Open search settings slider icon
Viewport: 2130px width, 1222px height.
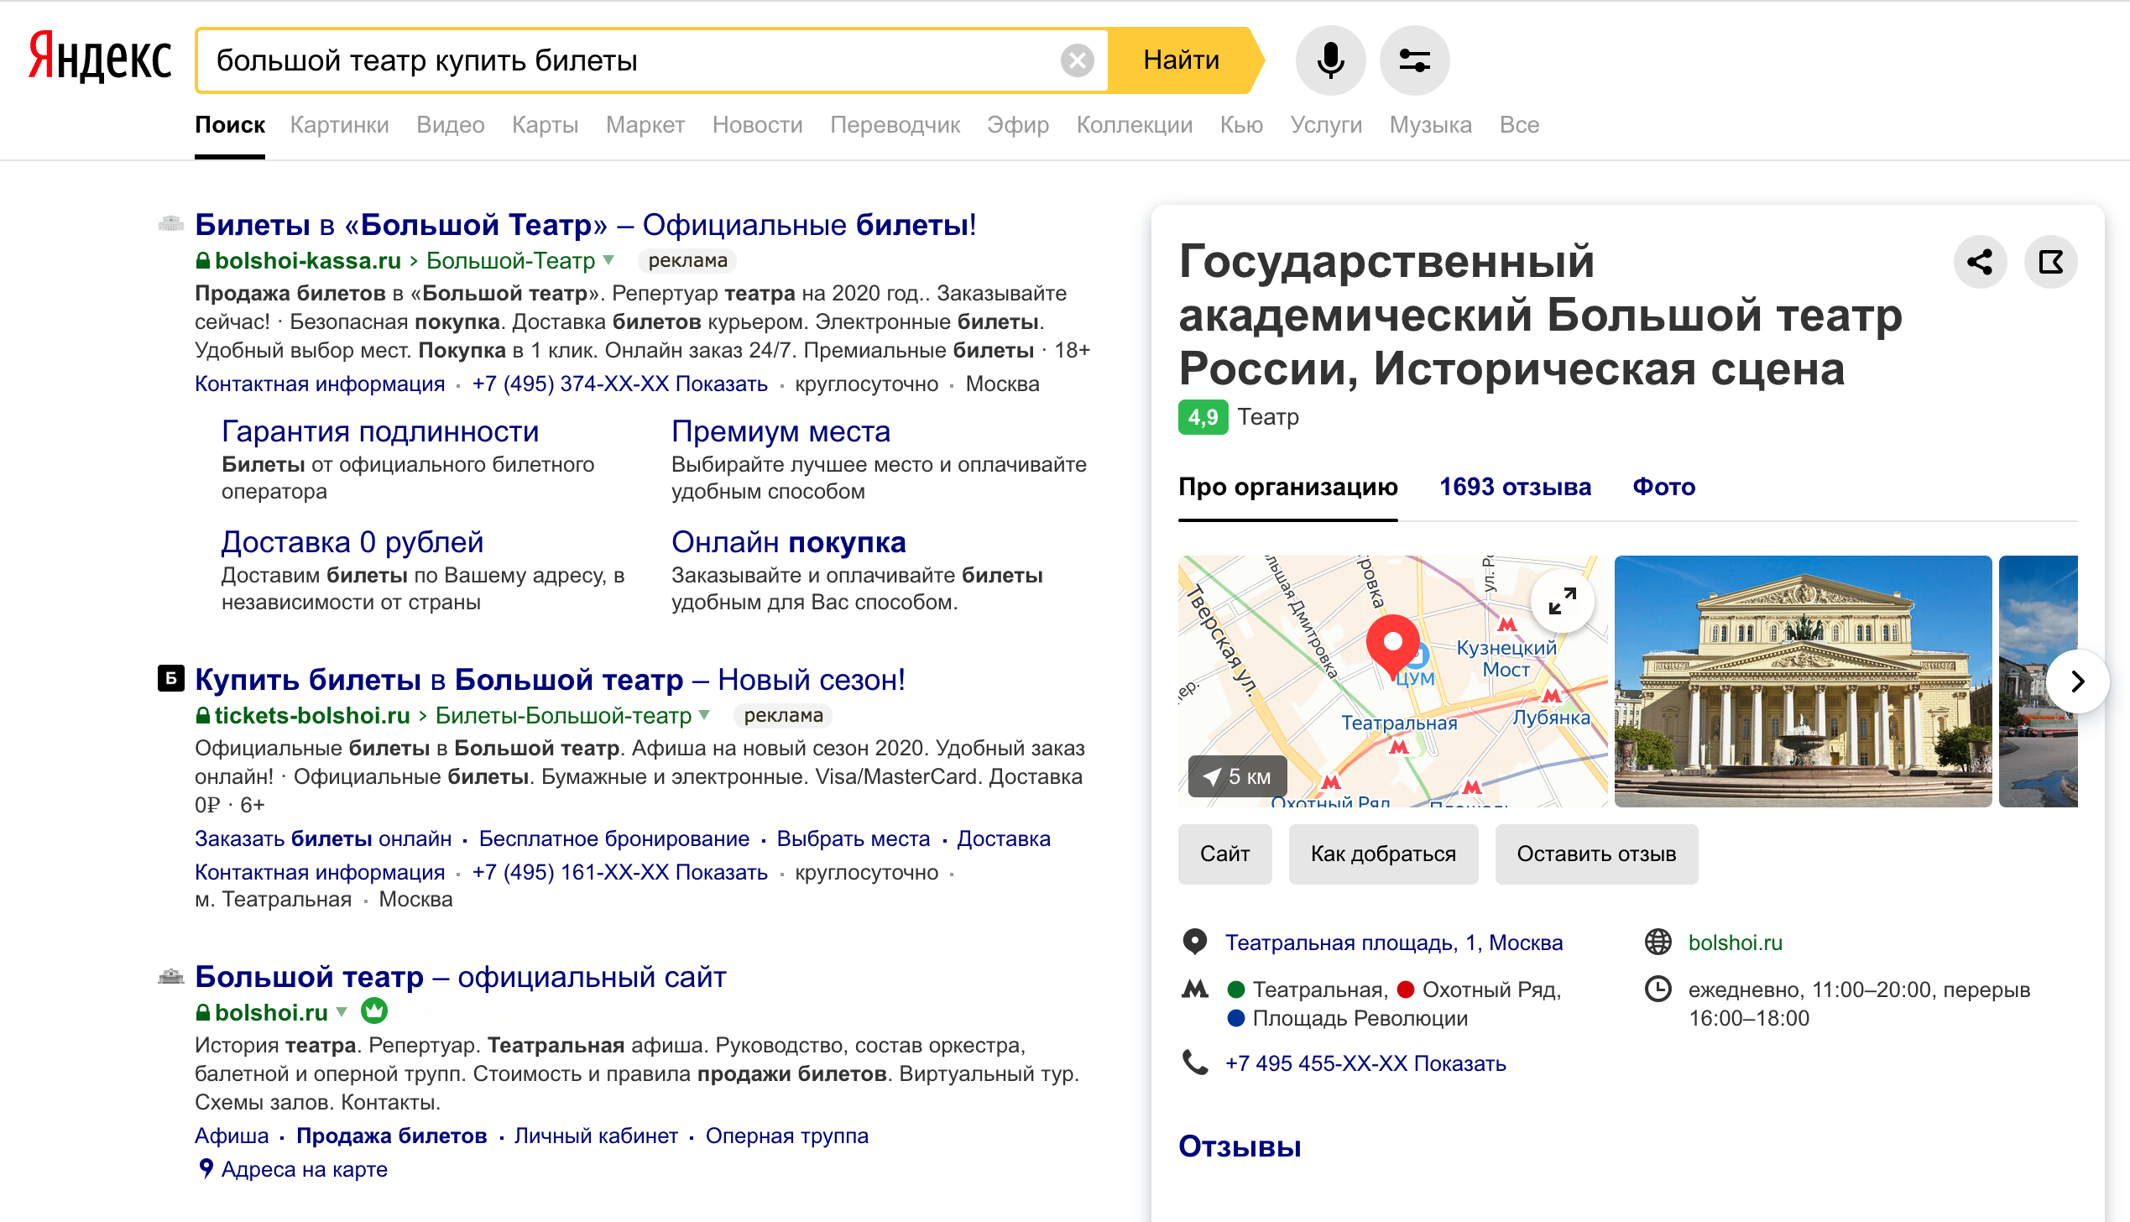[1414, 60]
